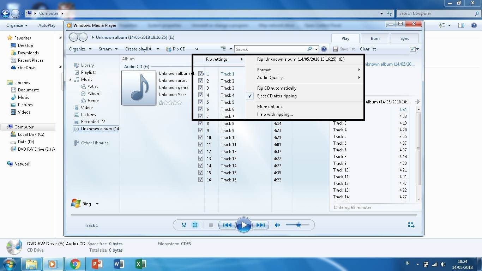Toggle the repeat icon
This screenshot has width=482, height=271.
[x=195, y=225]
